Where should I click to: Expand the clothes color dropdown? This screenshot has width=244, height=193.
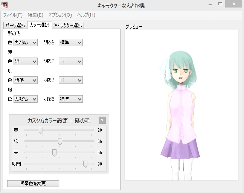[x=26, y=99]
